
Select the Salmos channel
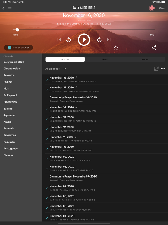8,108
